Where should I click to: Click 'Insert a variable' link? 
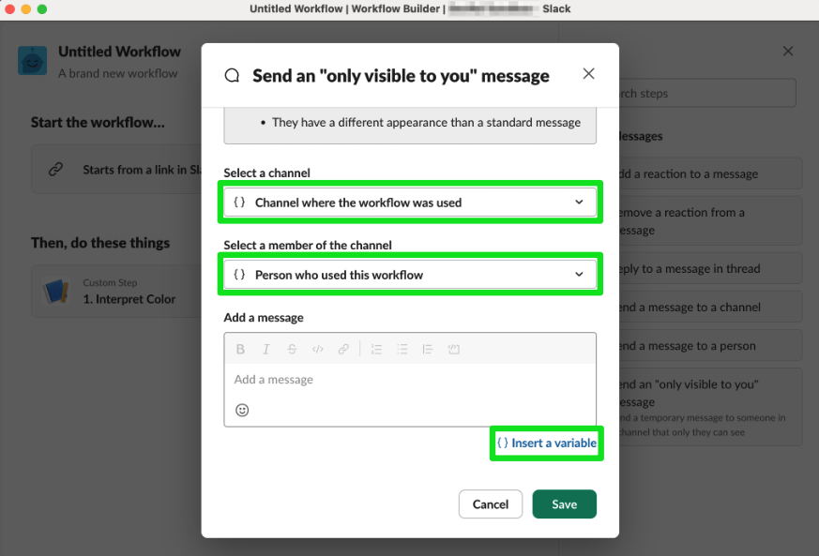547,443
